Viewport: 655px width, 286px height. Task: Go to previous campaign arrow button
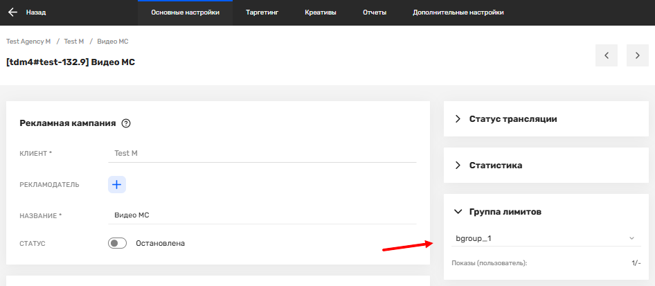point(606,55)
